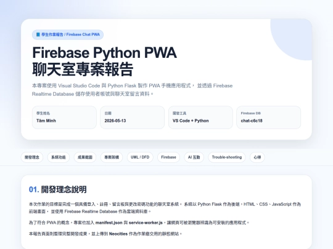Click the Firebase Python PWA main title
This screenshot has width=333, height=249.
tap(104, 52)
